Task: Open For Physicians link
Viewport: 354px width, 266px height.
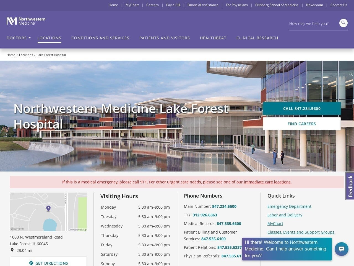Action: point(237,5)
